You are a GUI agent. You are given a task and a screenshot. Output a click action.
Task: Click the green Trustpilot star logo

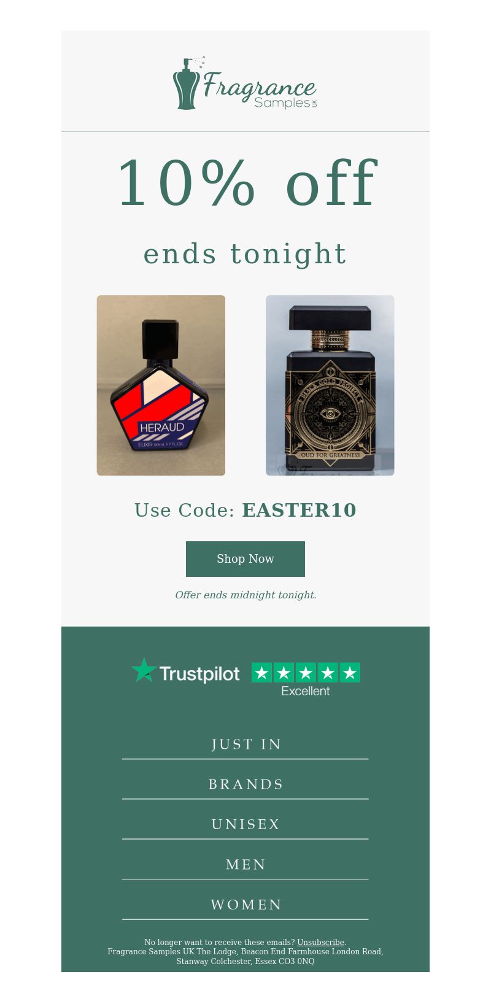(144, 670)
